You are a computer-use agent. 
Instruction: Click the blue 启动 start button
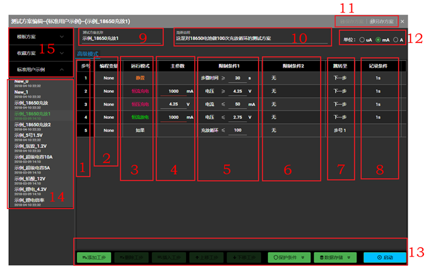click(384, 258)
